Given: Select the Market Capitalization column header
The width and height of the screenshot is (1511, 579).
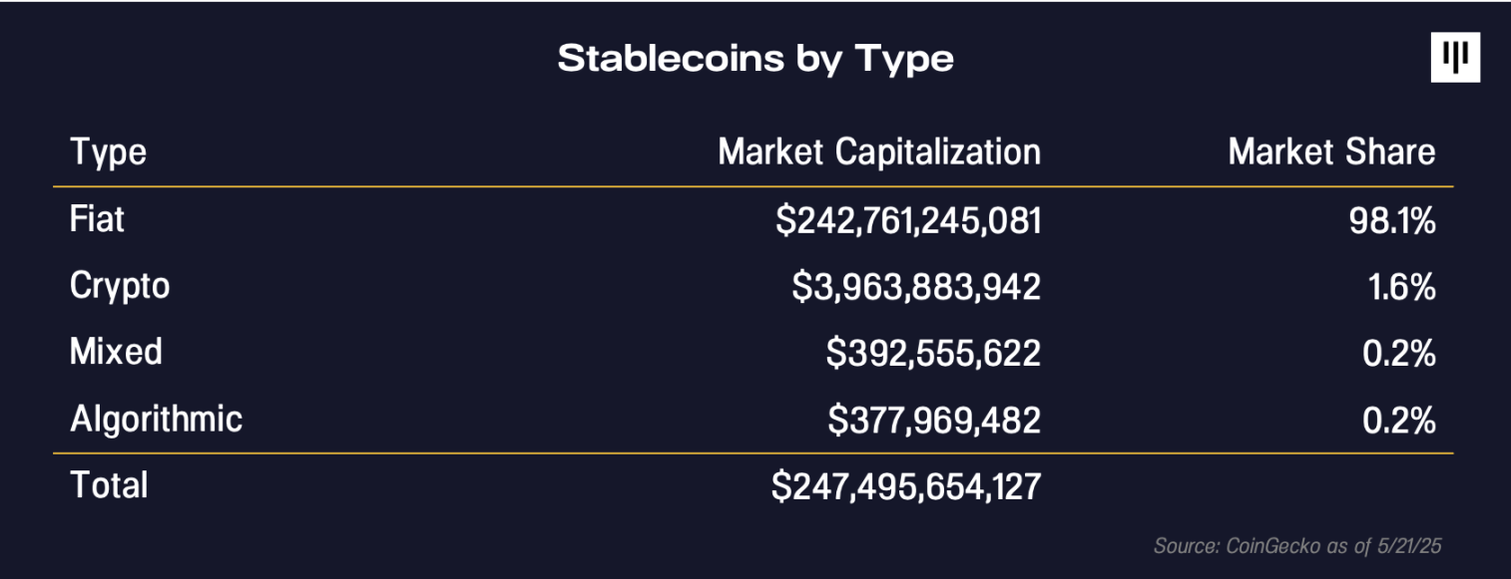Looking at the screenshot, I should point(879,151).
